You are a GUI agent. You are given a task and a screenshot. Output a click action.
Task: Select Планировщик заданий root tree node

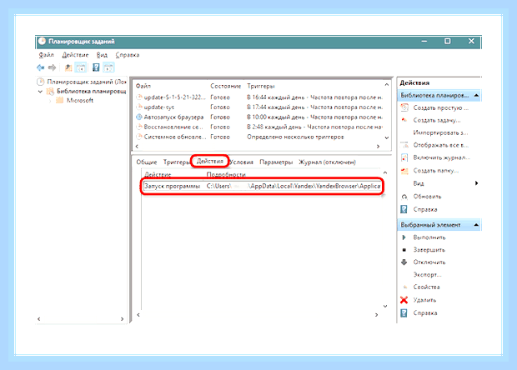[x=87, y=82]
